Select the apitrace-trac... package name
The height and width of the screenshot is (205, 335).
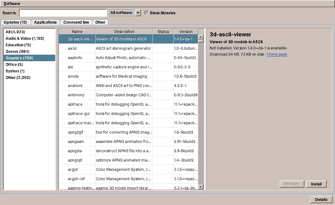pyautogui.click(x=81, y=123)
